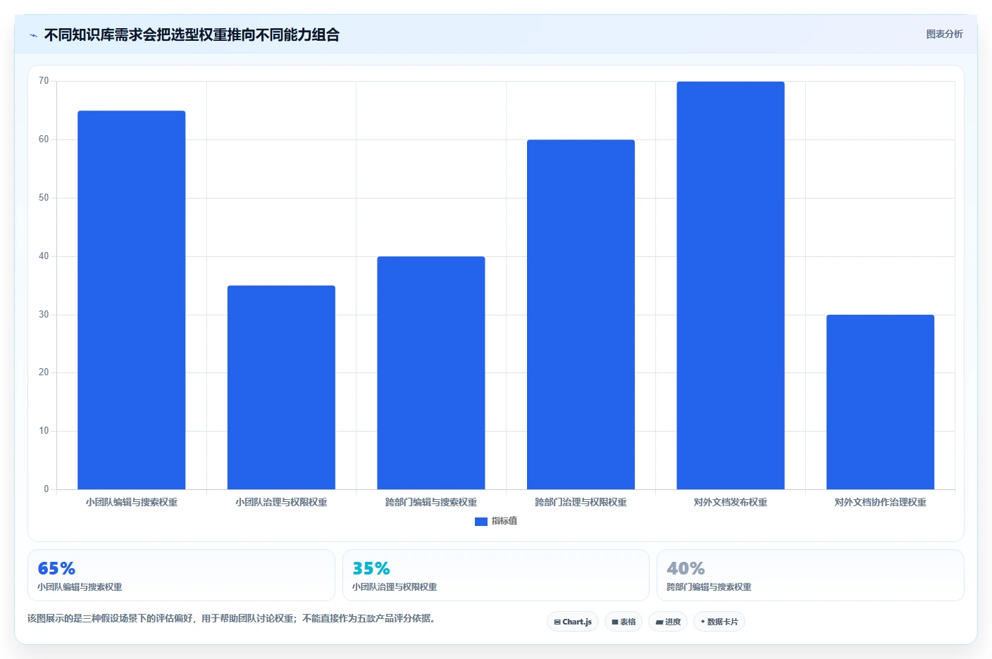Open the 65% data card

click(x=181, y=575)
